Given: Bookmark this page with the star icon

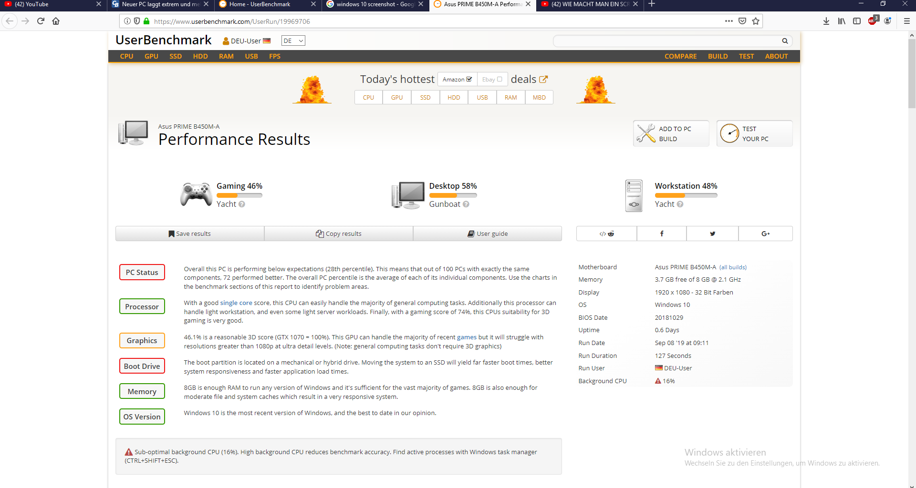Looking at the screenshot, I should 756,21.
